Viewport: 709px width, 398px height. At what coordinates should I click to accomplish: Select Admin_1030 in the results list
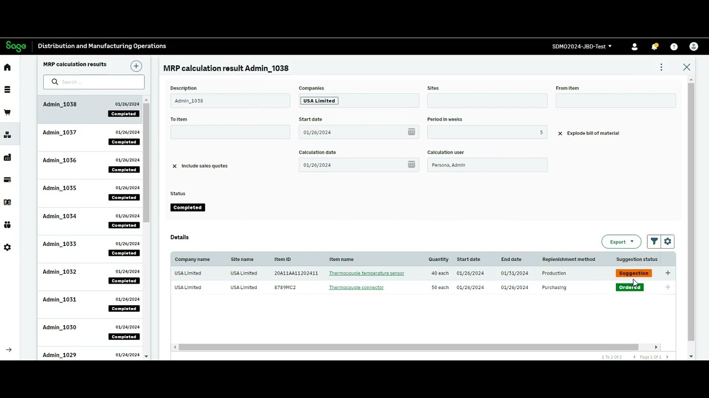pos(90,332)
